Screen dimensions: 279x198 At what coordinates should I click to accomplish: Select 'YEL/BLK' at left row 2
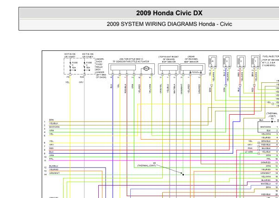[54, 124]
